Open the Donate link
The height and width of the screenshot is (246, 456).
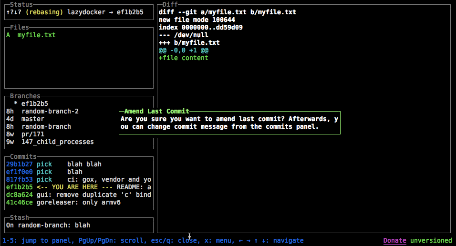394,240
